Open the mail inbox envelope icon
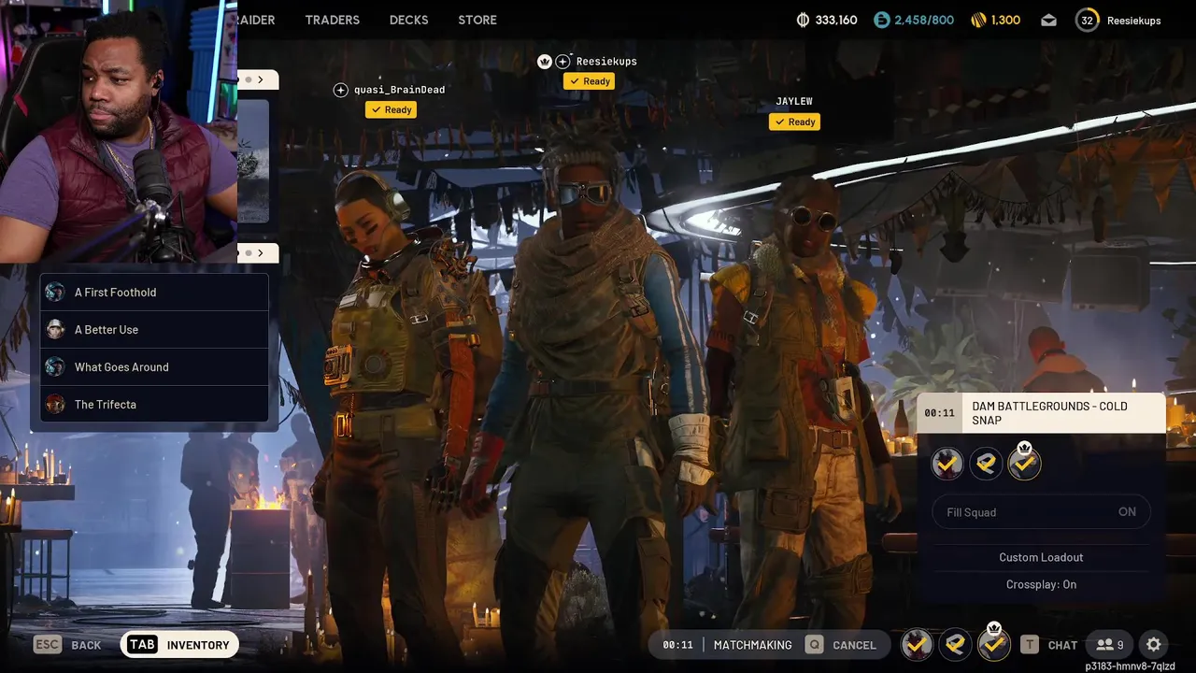The height and width of the screenshot is (673, 1196). tap(1048, 20)
